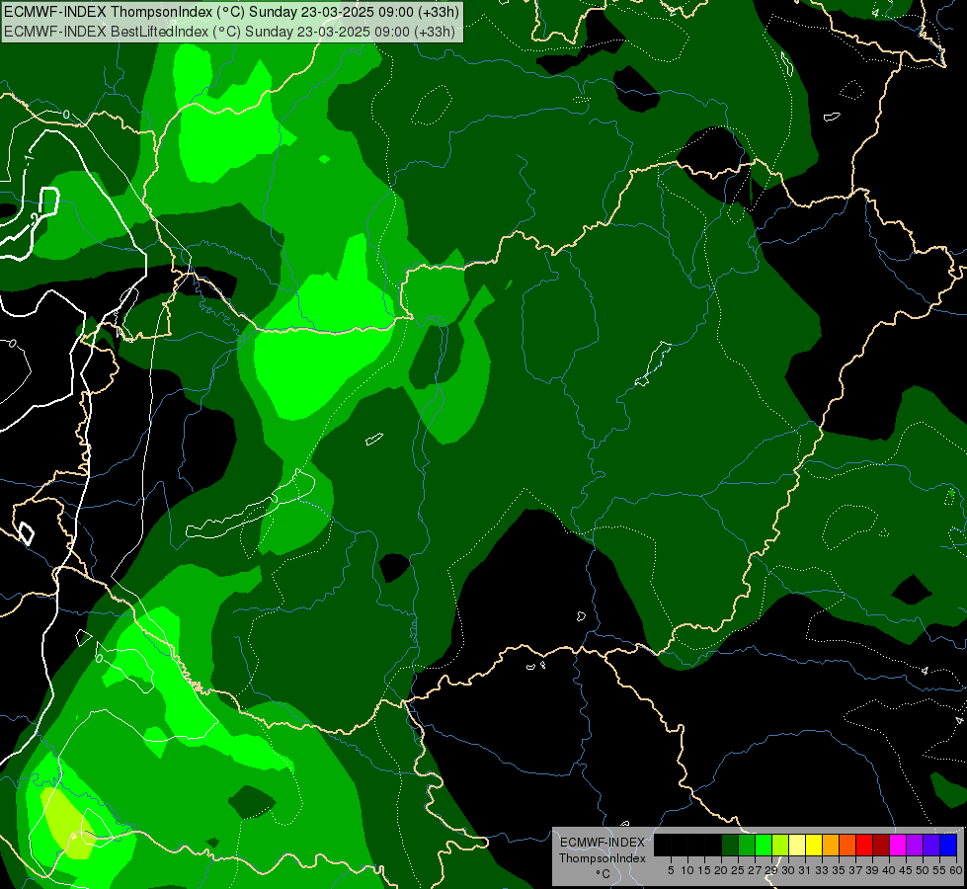Click the legend tick value 27

755,870
